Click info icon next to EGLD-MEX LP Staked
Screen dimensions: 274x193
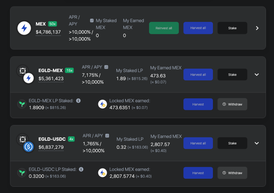[78, 101]
